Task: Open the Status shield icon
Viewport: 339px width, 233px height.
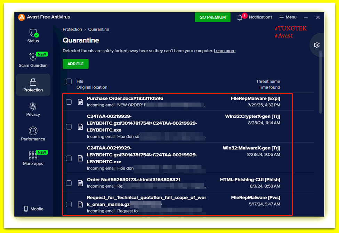Action: 33,33
